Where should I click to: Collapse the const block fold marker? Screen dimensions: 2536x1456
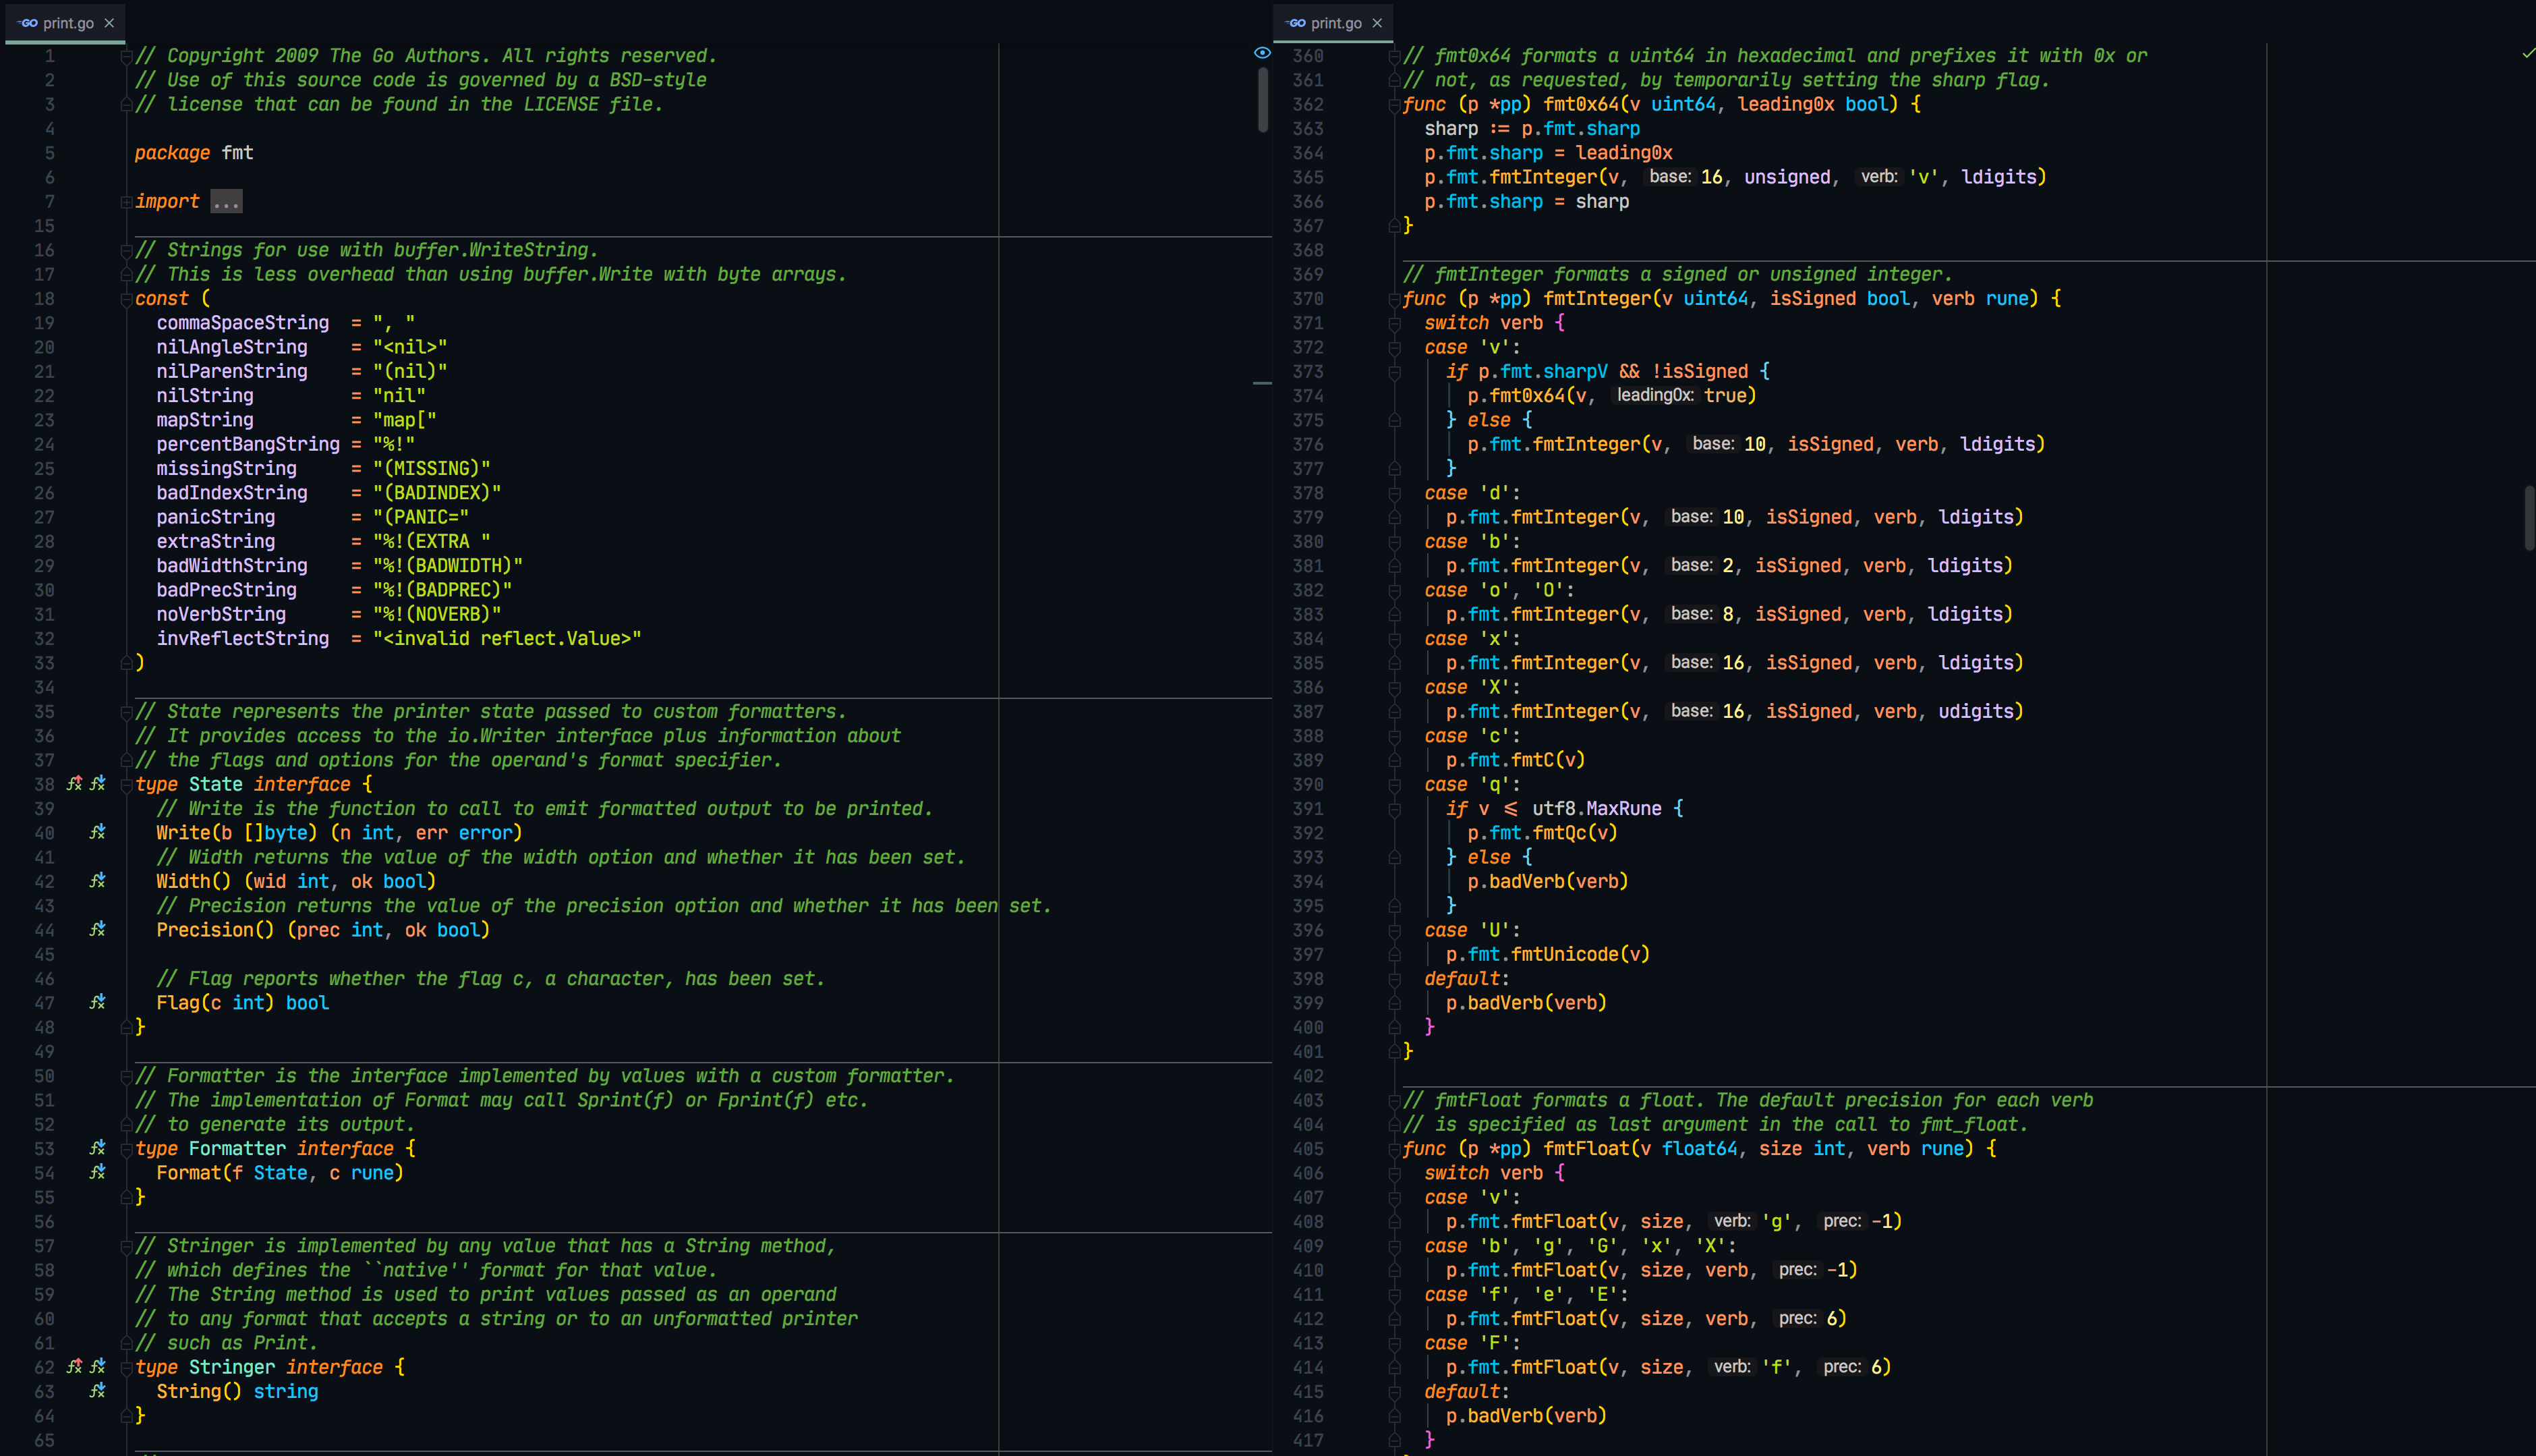pyautogui.click(x=127, y=299)
